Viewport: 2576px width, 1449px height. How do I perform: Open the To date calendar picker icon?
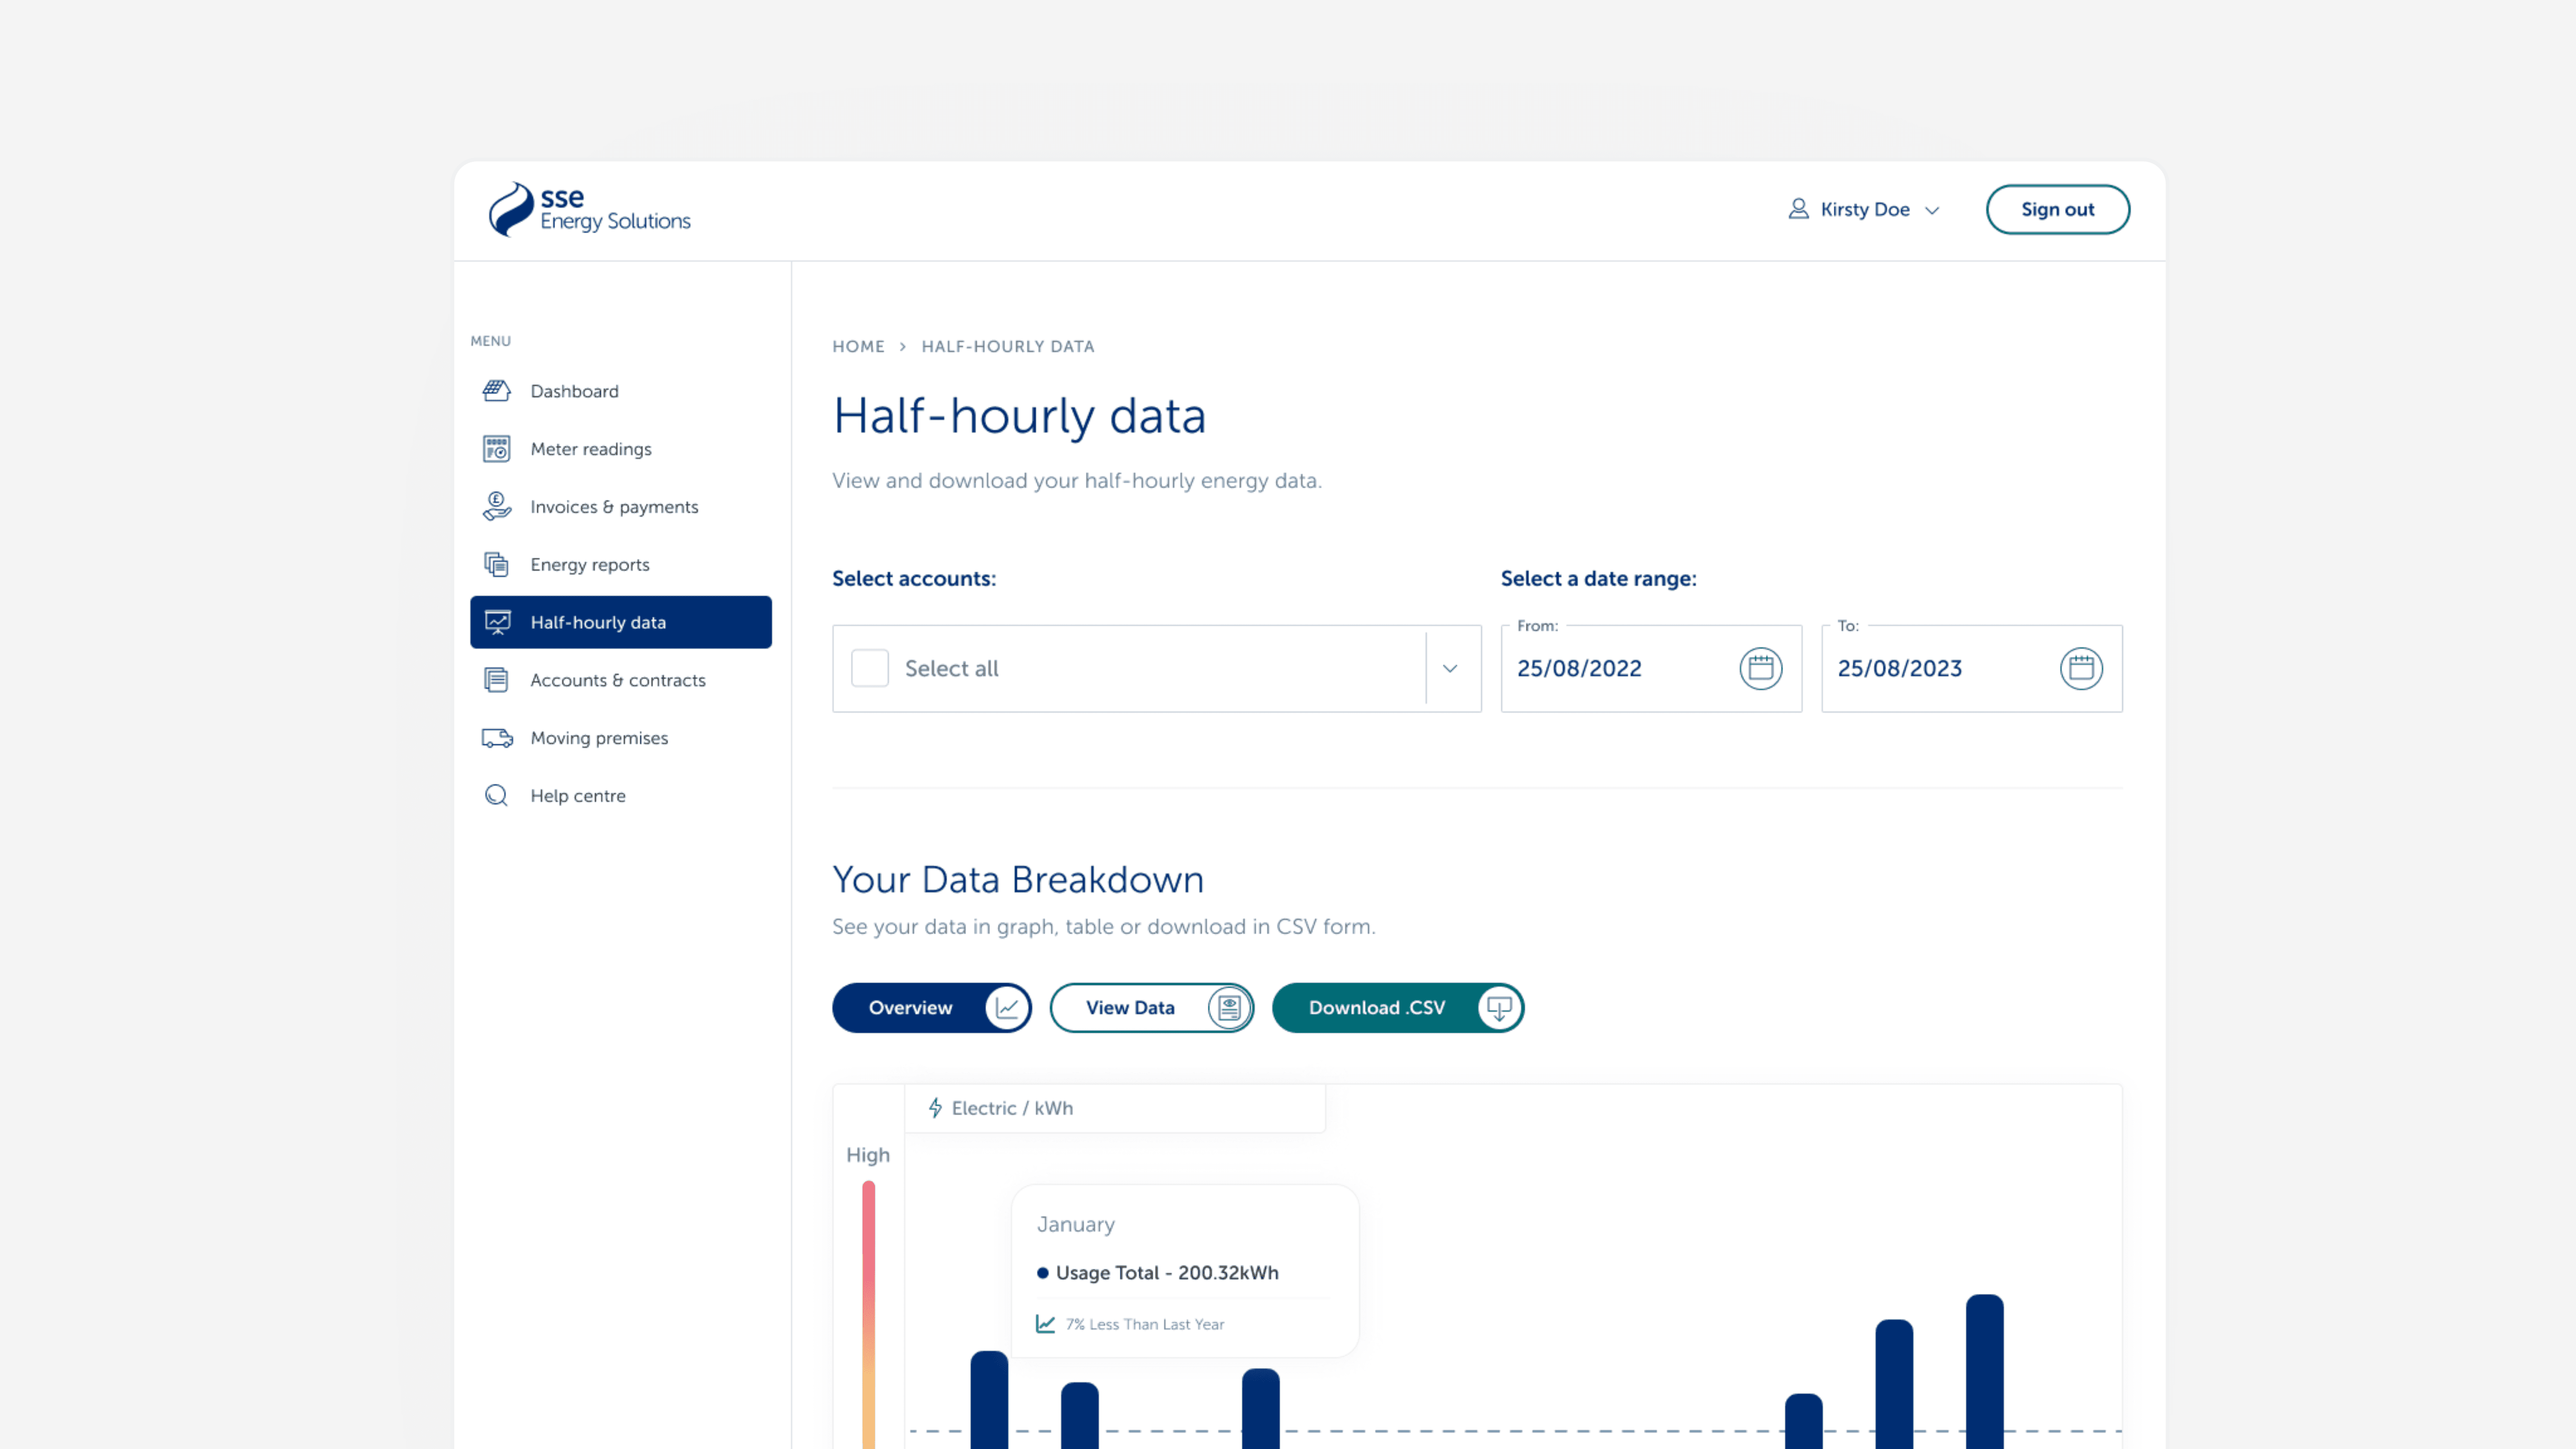coord(2080,668)
